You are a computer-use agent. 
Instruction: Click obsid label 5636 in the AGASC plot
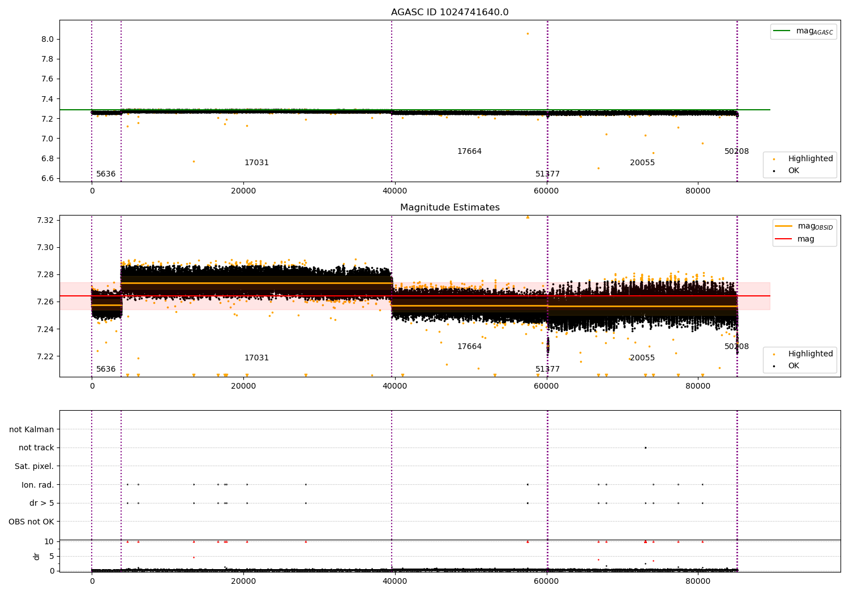(x=106, y=174)
